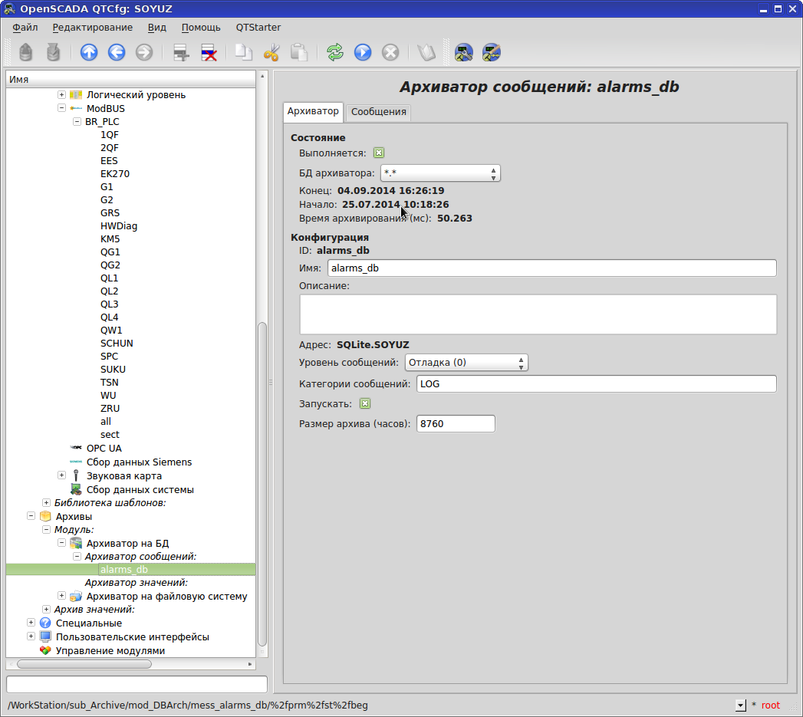
Task: Collapse the Архивы tree node
Action: (31, 516)
